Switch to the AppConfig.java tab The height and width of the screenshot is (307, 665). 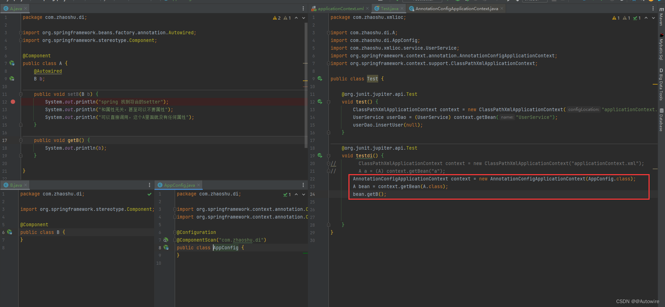pos(179,185)
